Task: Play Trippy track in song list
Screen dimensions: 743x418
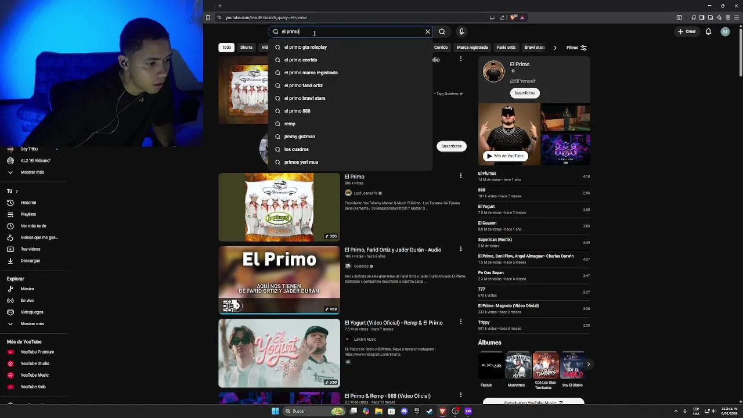Action: (533, 325)
